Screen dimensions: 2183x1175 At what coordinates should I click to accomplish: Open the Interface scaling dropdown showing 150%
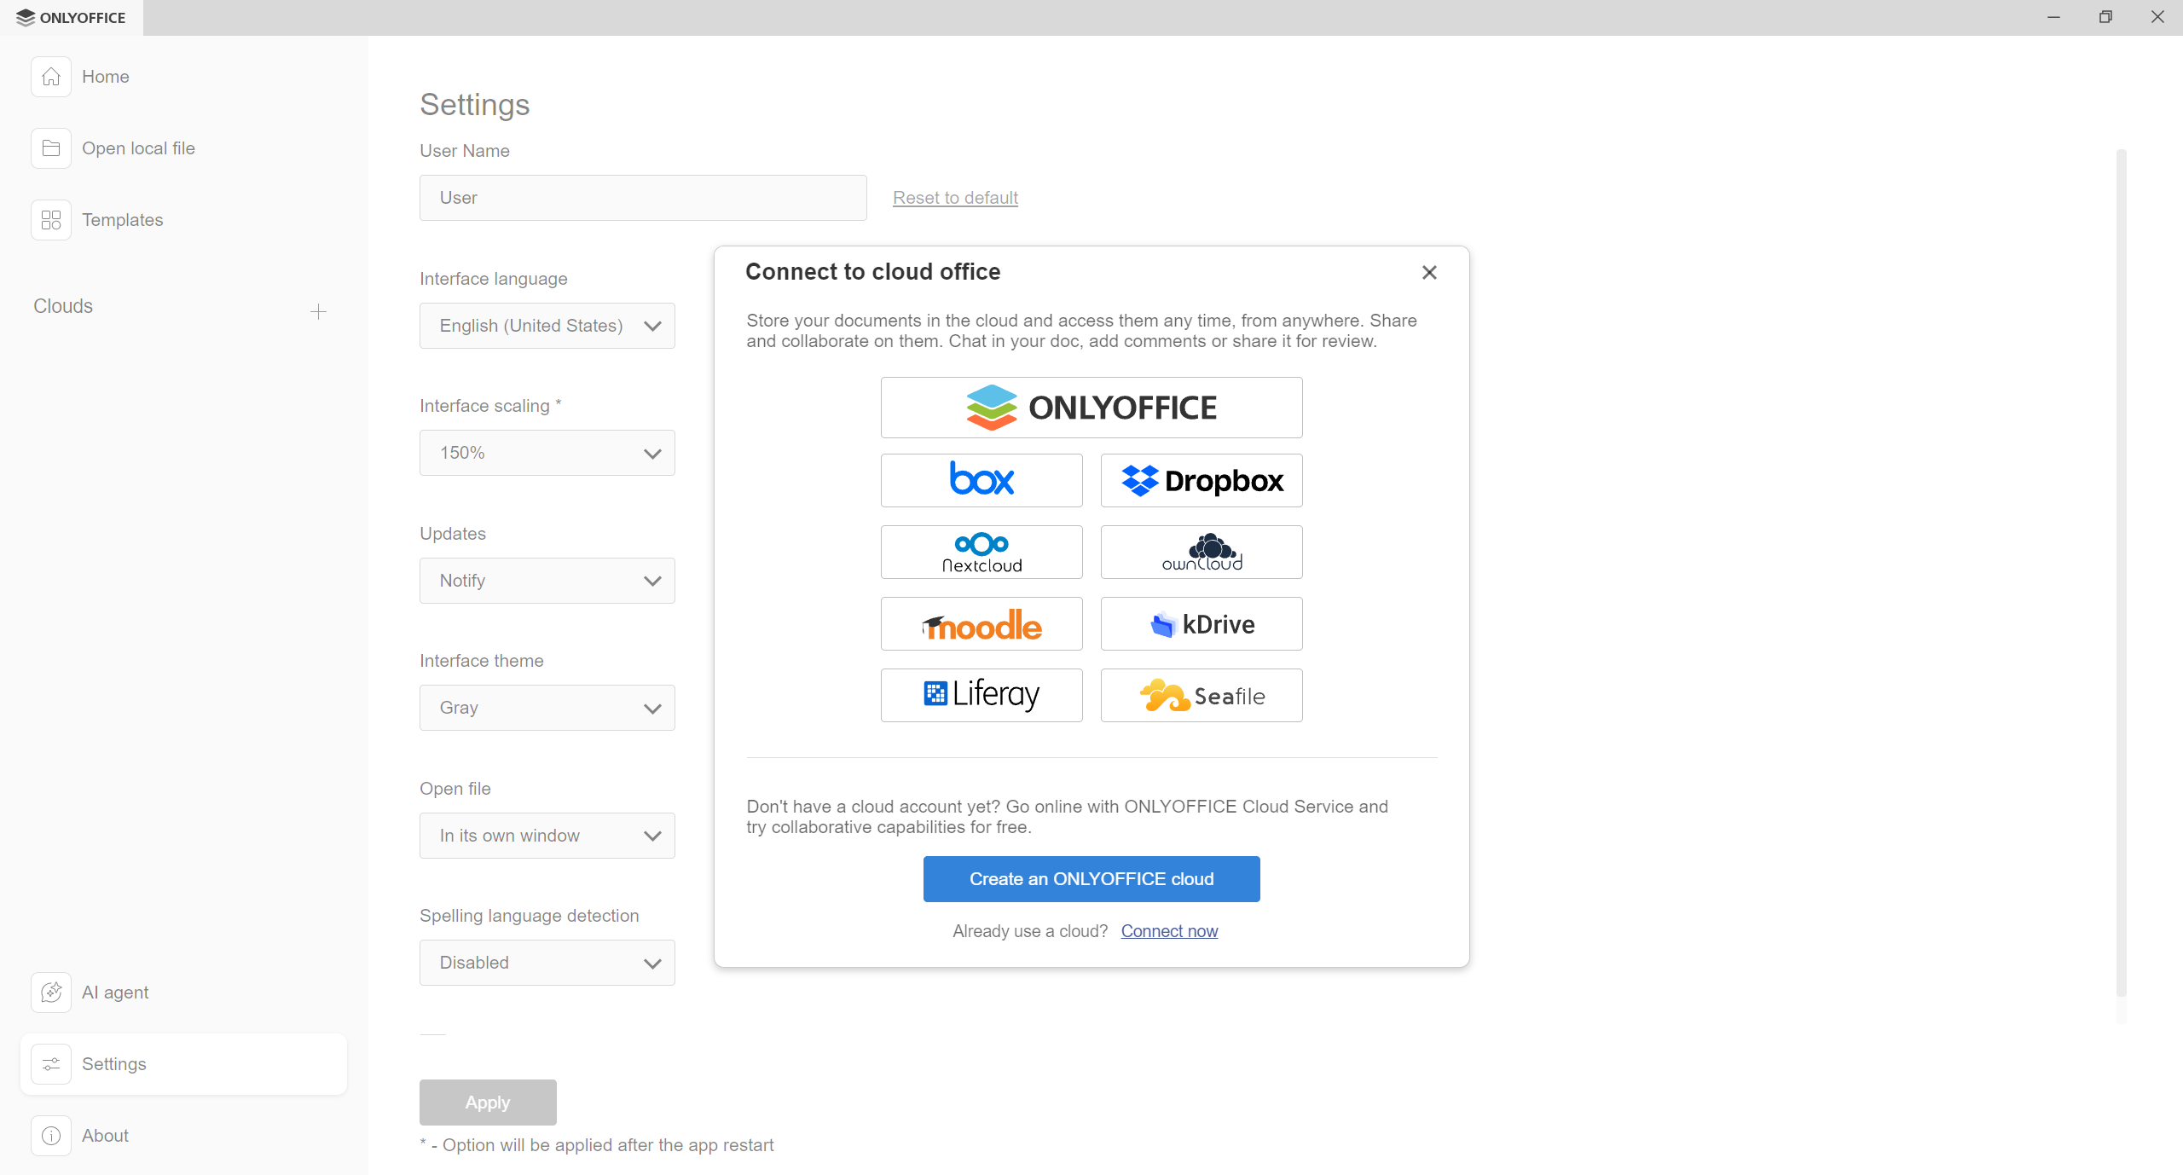(547, 453)
